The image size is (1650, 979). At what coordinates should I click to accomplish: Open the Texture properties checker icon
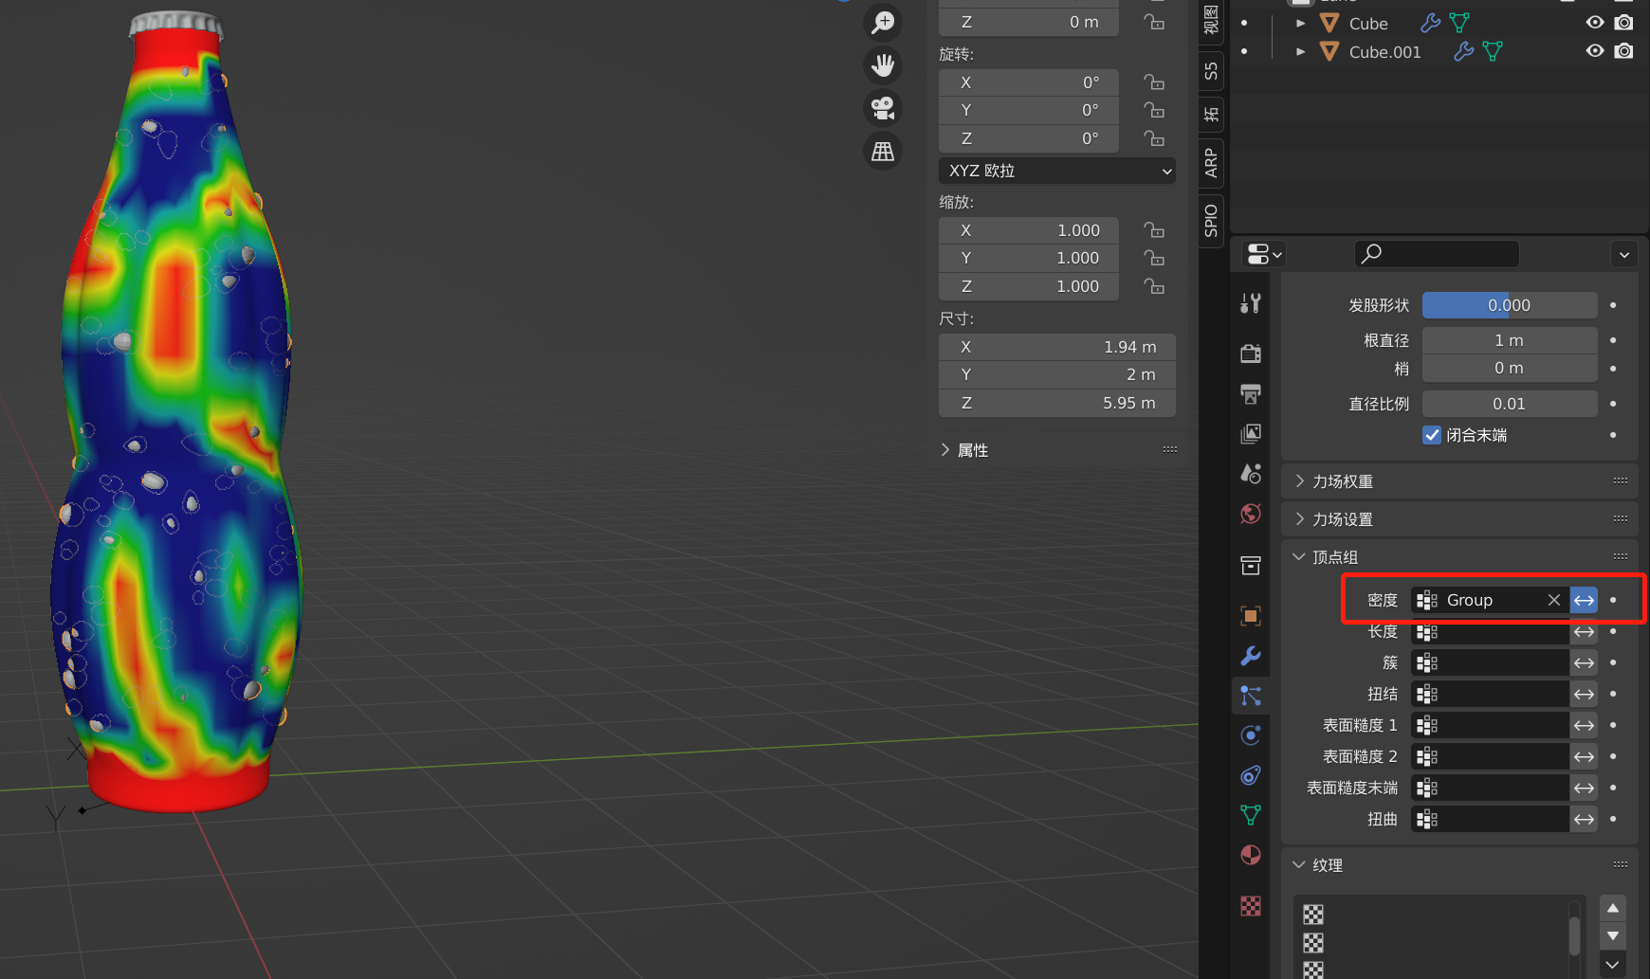[1251, 906]
